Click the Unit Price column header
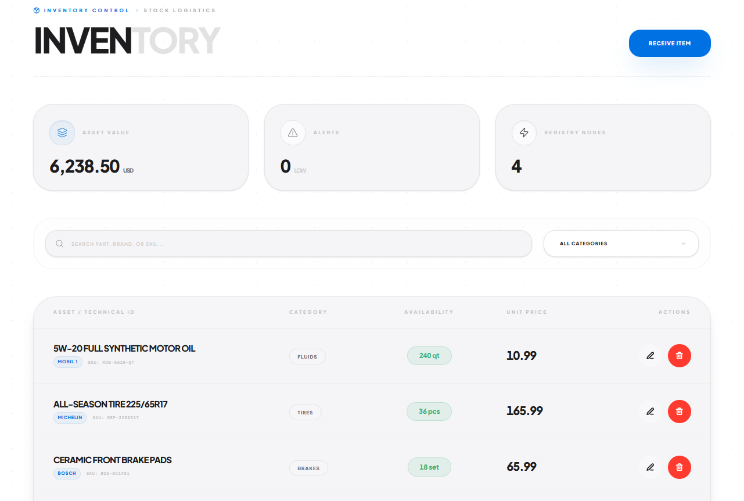The image size is (744, 501). point(527,312)
